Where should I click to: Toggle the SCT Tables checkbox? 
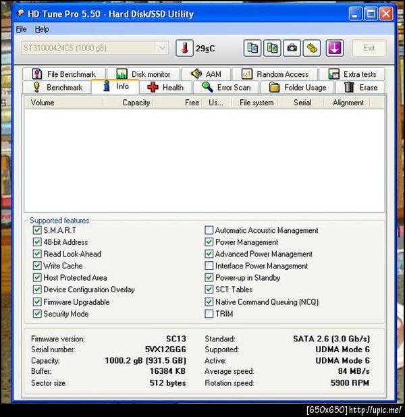(x=209, y=289)
